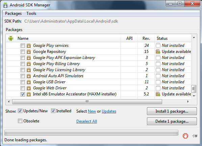Click the Delete 1 package button
The height and width of the screenshot is (146, 202).
tap(172, 121)
